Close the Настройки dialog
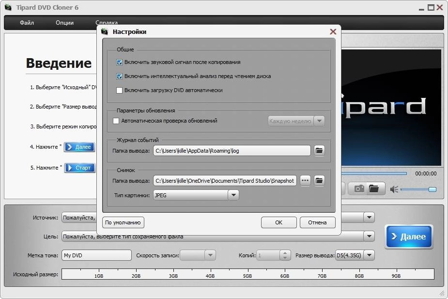The height and width of the screenshot is (299, 448). point(333,31)
